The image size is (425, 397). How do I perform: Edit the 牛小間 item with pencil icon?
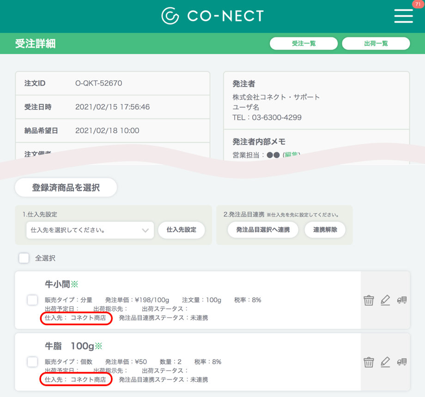pos(385,300)
